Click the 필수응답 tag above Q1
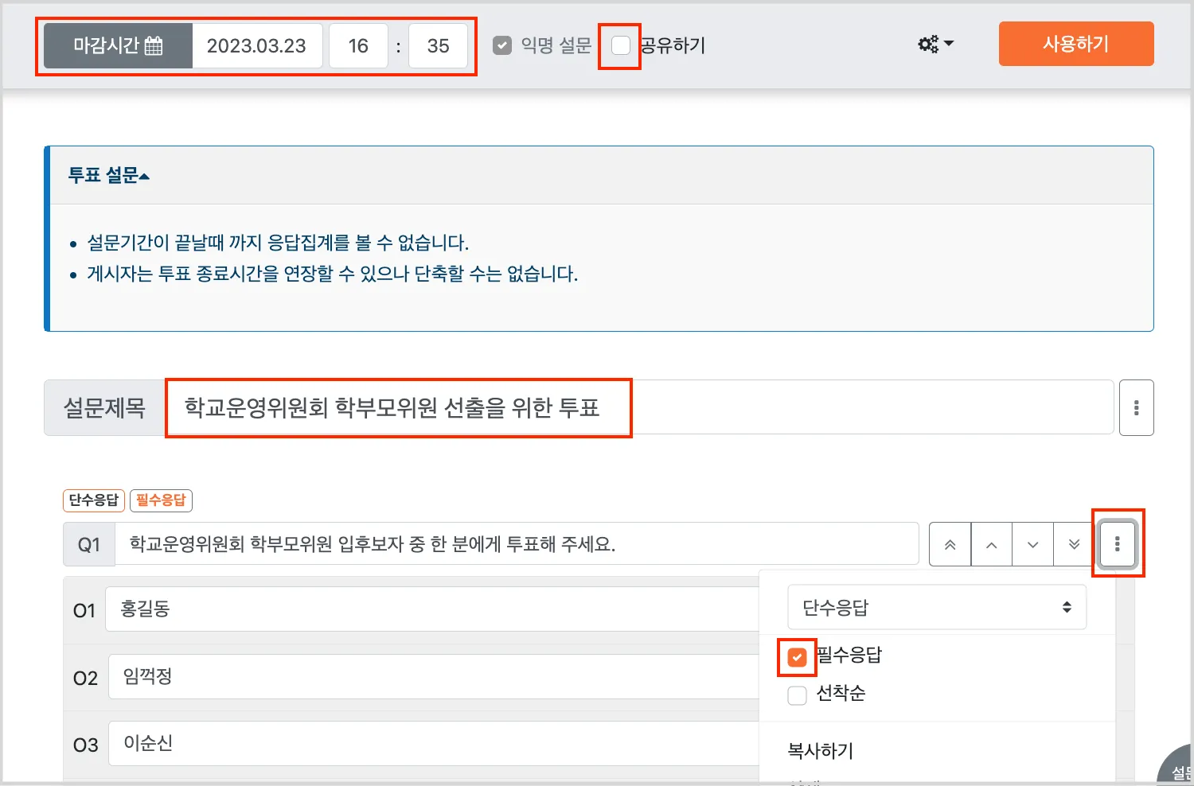The image size is (1194, 786). click(x=161, y=500)
